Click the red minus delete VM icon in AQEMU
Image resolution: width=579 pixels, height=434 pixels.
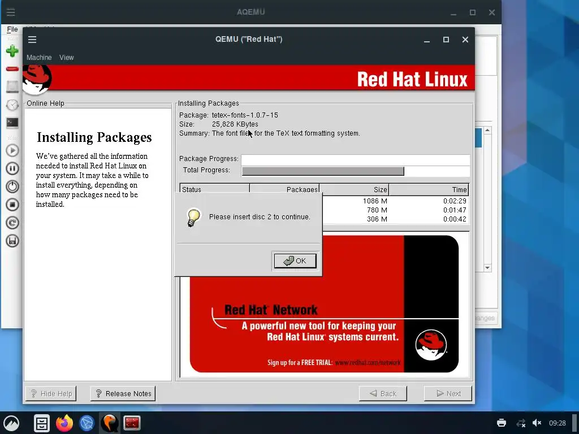[x=12, y=68]
